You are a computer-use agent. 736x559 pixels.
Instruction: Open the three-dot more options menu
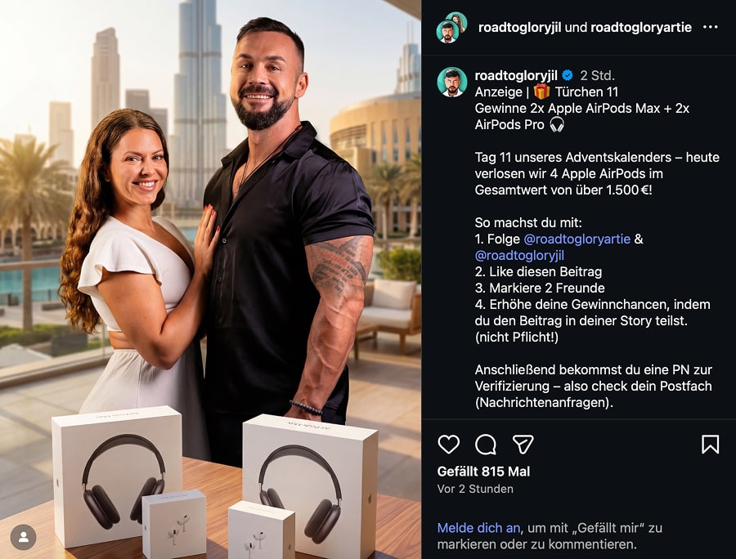tap(710, 27)
